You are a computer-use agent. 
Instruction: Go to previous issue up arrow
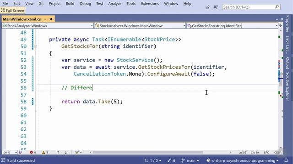[x=58, y=153]
